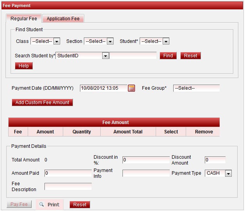Click the Find button
Viewport: 245px width, 211px height.
[168, 56]
